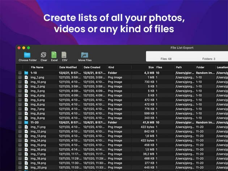Click the green macOS zoom button

29,48
